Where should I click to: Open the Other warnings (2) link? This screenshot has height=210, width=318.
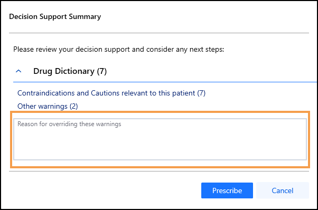tap(48, 106)
